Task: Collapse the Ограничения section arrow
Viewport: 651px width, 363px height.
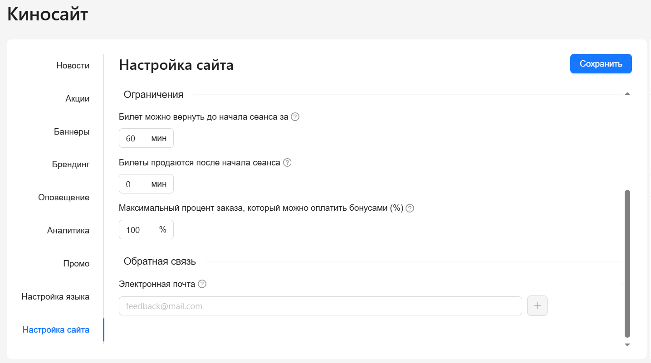Action: [627, 94]
